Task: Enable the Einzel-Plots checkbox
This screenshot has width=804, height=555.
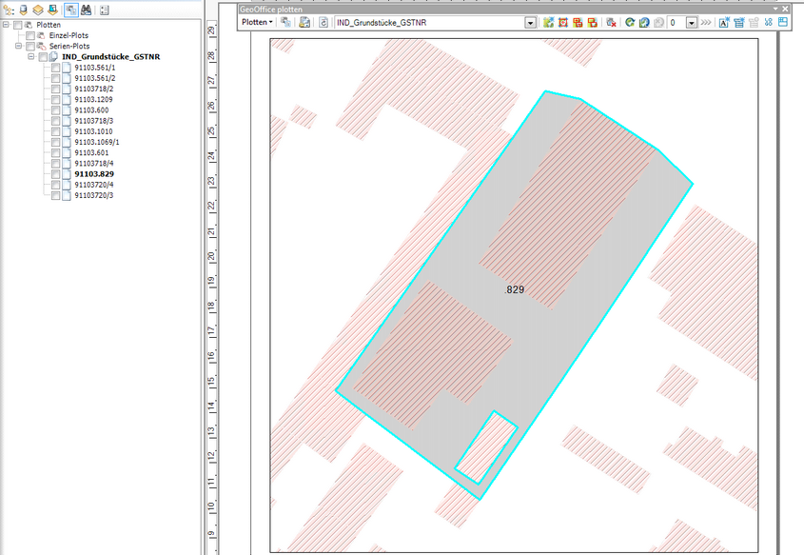Action: coord(30,35)
